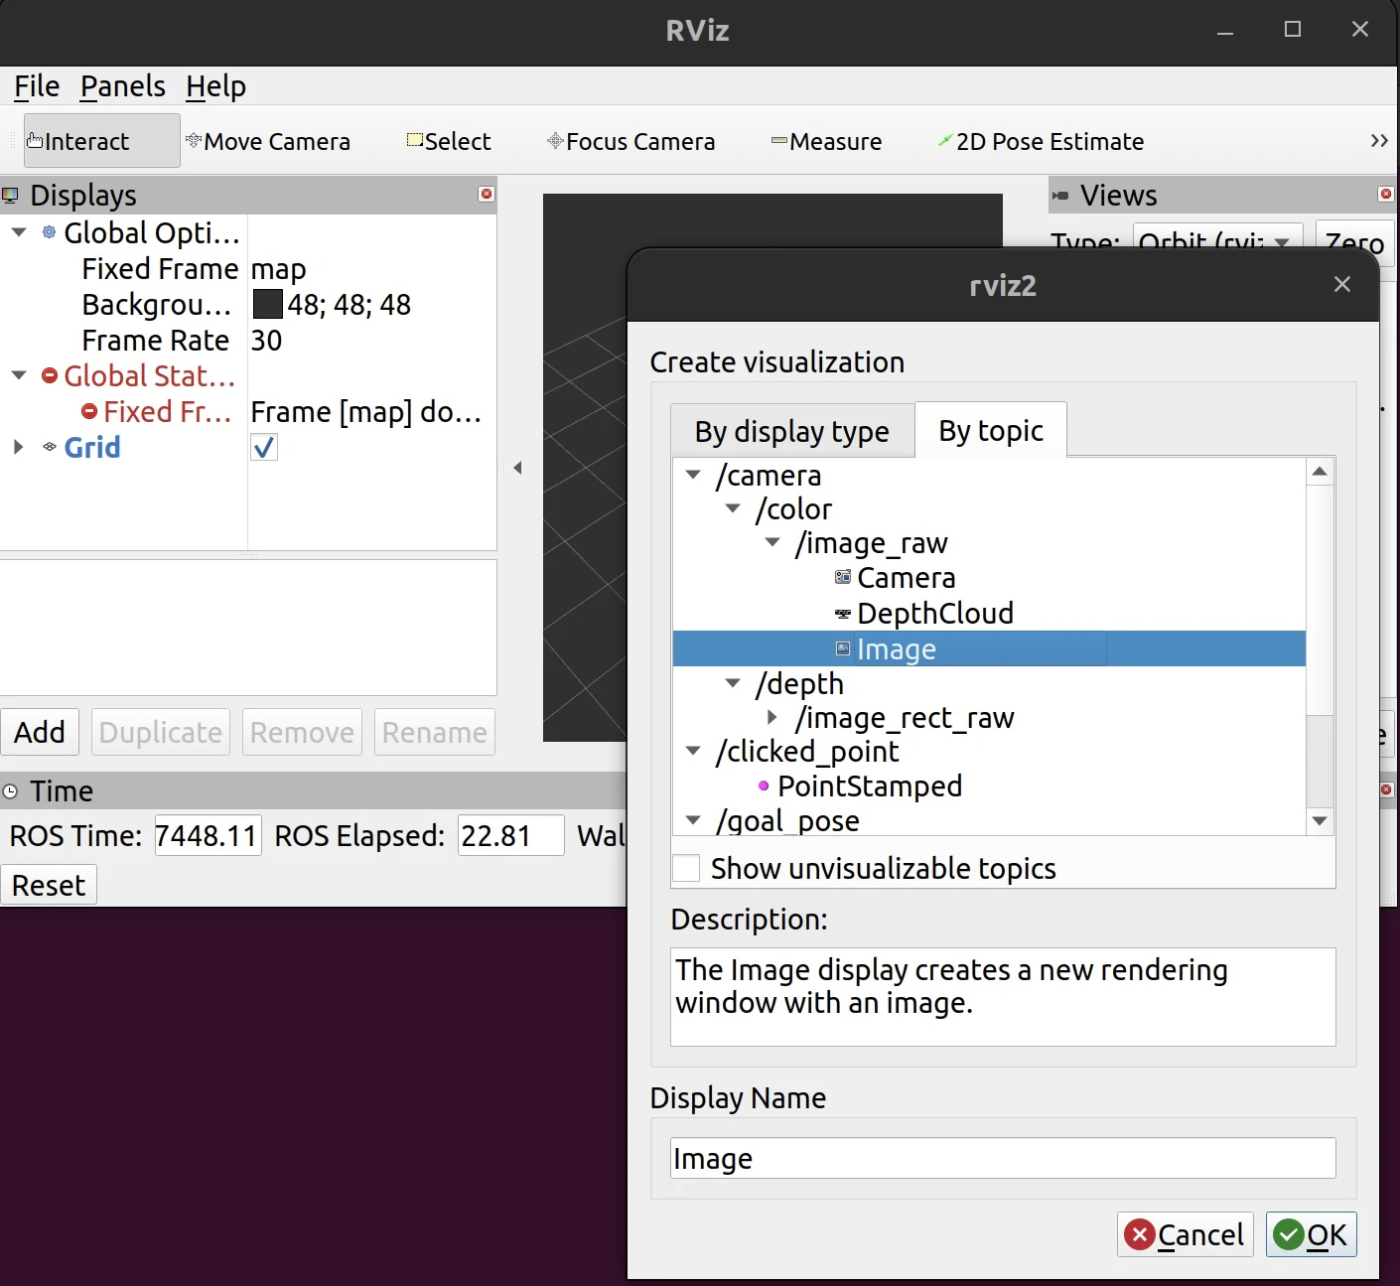1400x1286 pixels.
Task: Collapse the /camera topic node
Action: pos(694,475)
